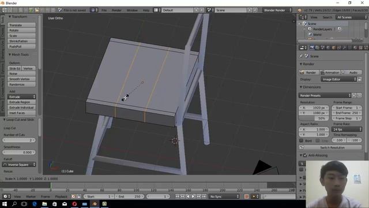Image resolution: width=369 pixels, height=208 pixels.
Task: Toggle the Anti-Aliasing checkbox
Action: point(305,155)
